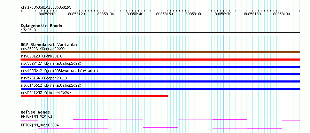Click the RPTOR|NM_020761 gene label
The width and height of the screenshot is (310, 133).
point(37,116)
